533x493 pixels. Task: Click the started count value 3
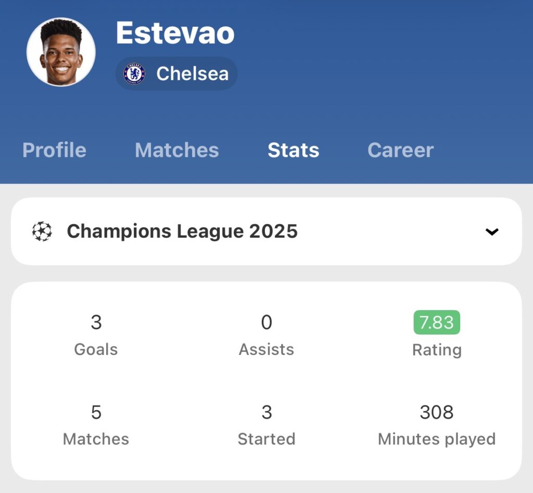266,412
